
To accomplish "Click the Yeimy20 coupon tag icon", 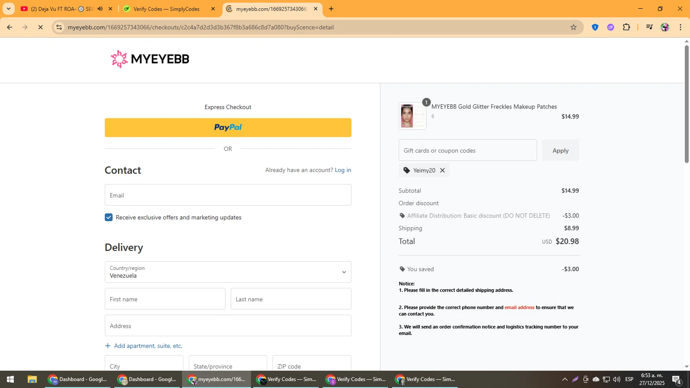I will [407, 170].
